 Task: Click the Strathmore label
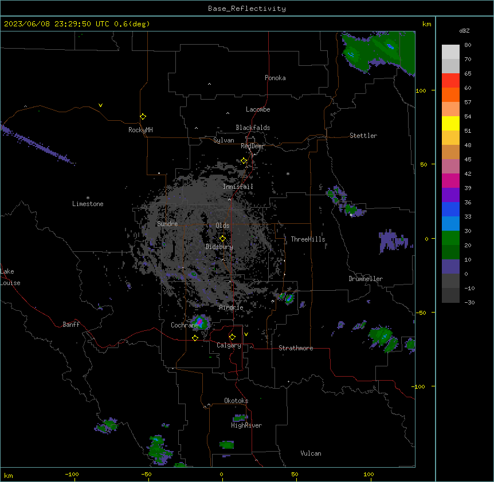click(296, 348)
